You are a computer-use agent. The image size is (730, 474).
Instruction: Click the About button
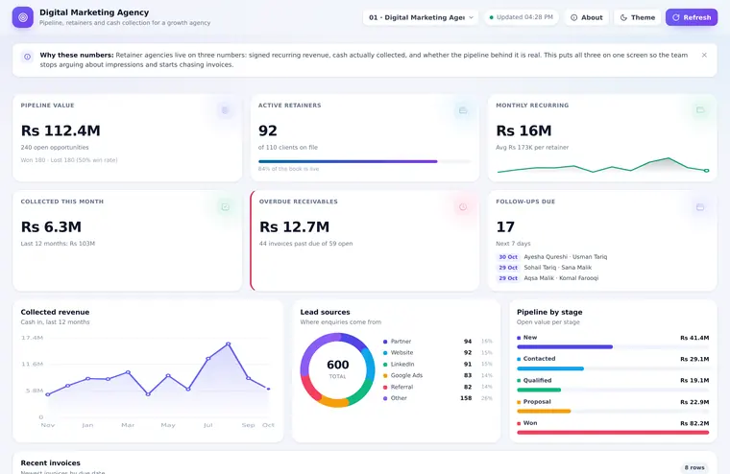tap(587, 17)
